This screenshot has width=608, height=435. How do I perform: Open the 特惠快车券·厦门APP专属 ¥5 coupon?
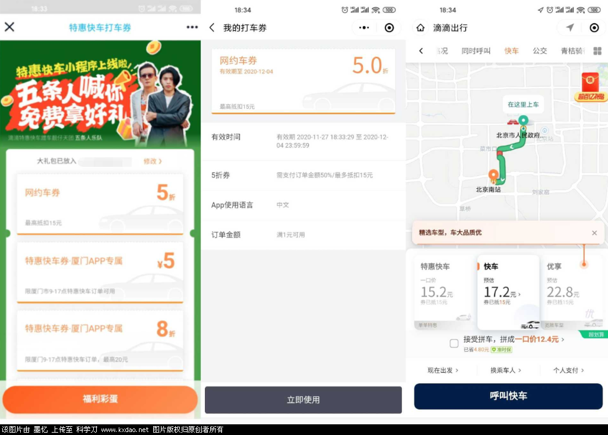pyautogui.click(x=100, y=272)
